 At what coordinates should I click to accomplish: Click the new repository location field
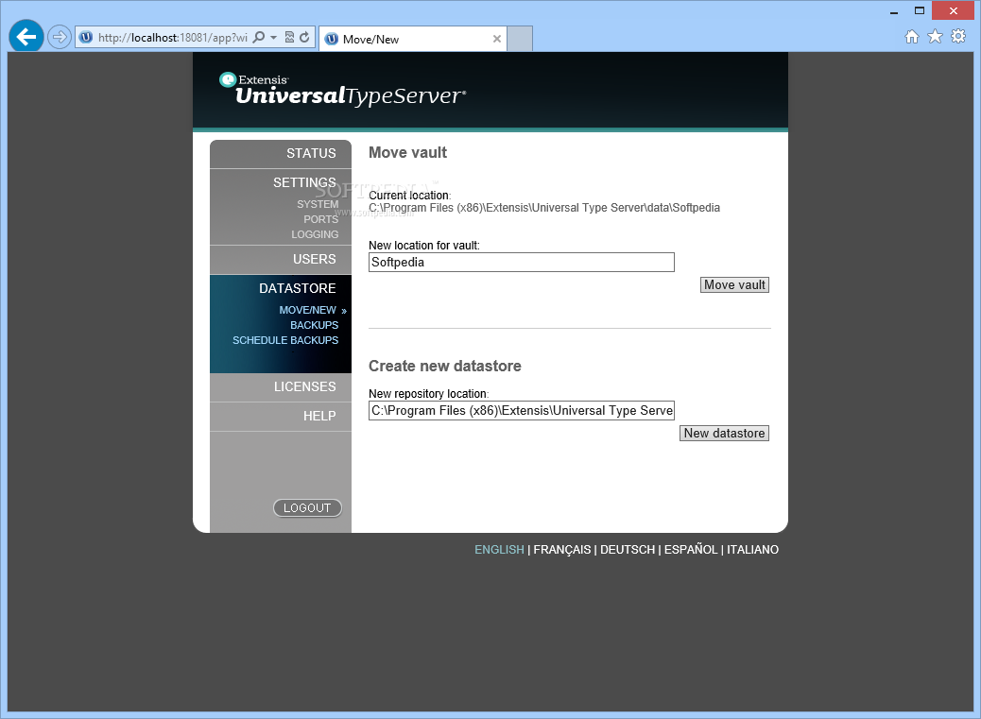coord(521,410)
